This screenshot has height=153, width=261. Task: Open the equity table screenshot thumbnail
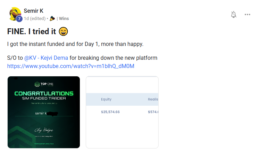(122, 112)
